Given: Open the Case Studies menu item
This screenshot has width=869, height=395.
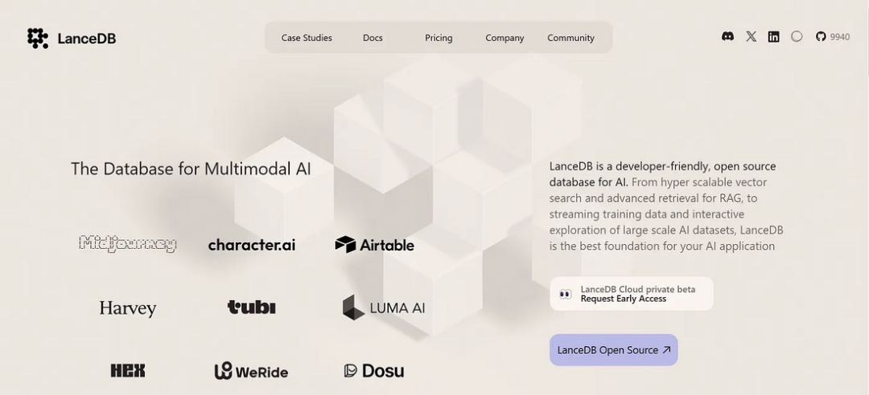Looking at the screenshot, I should [307, 38].
